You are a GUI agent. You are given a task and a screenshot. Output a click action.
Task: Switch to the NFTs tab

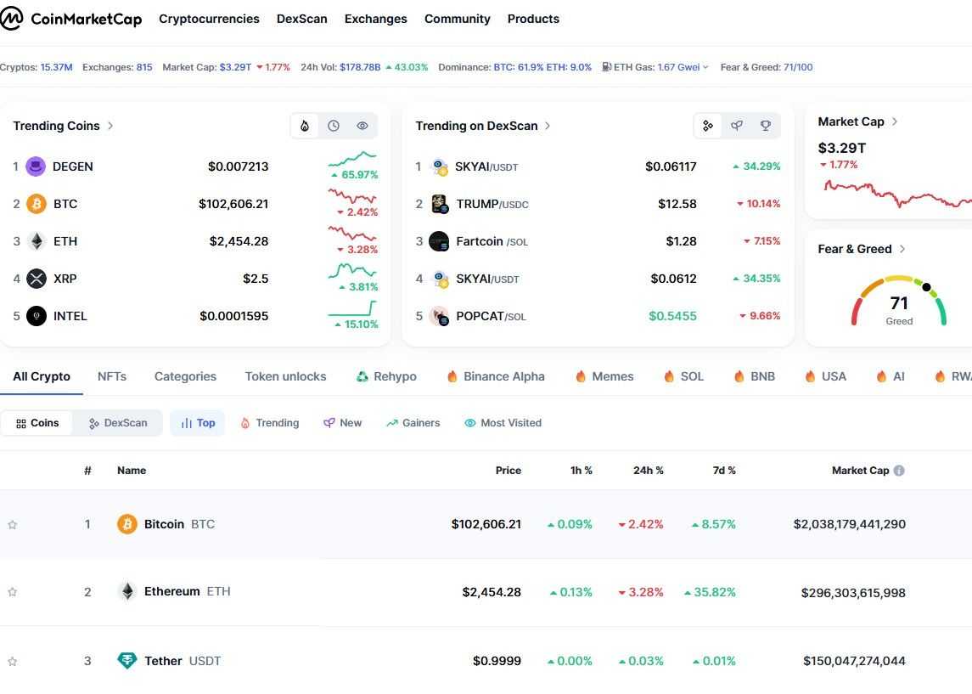click(111, 375)
